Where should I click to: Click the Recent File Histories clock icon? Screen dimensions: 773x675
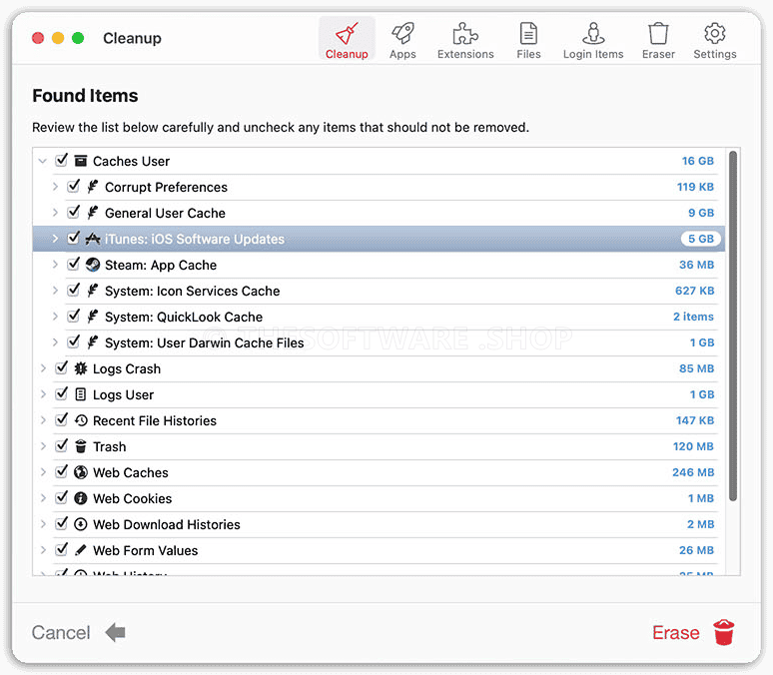[x=80, y=420]
